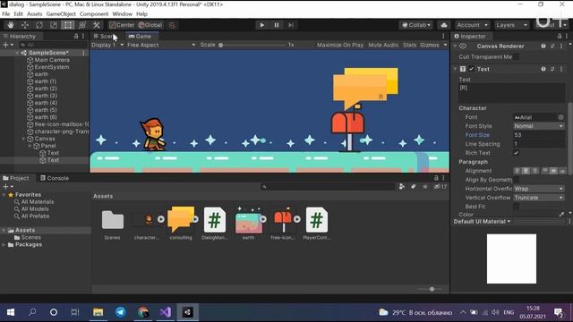Select the combined Transform tool
The image size is (573, 322).
tap(82, 25)
